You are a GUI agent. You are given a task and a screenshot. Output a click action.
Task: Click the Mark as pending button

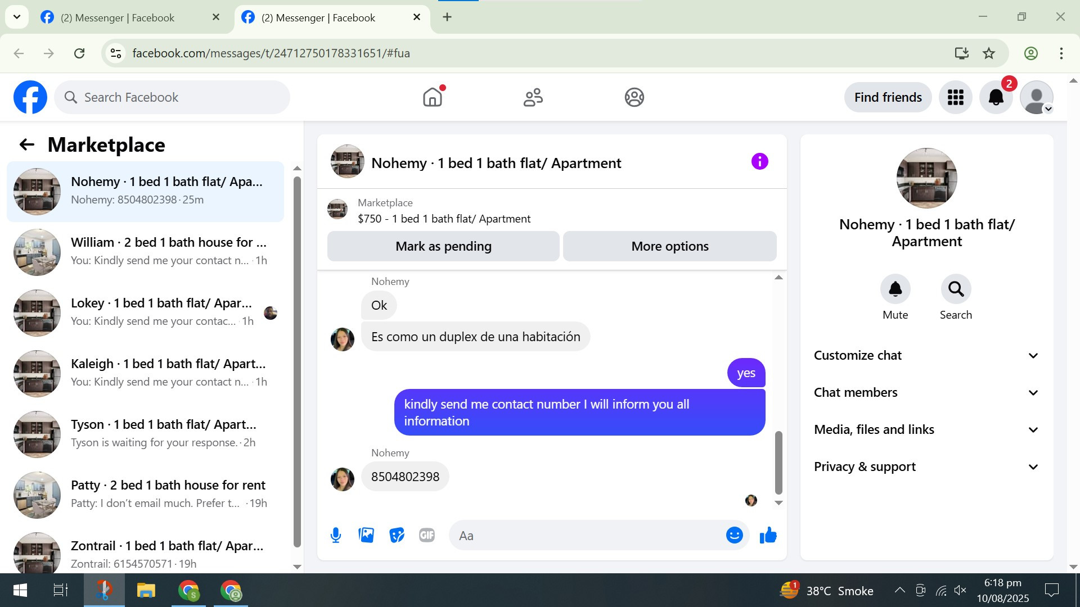coord(443,246)
